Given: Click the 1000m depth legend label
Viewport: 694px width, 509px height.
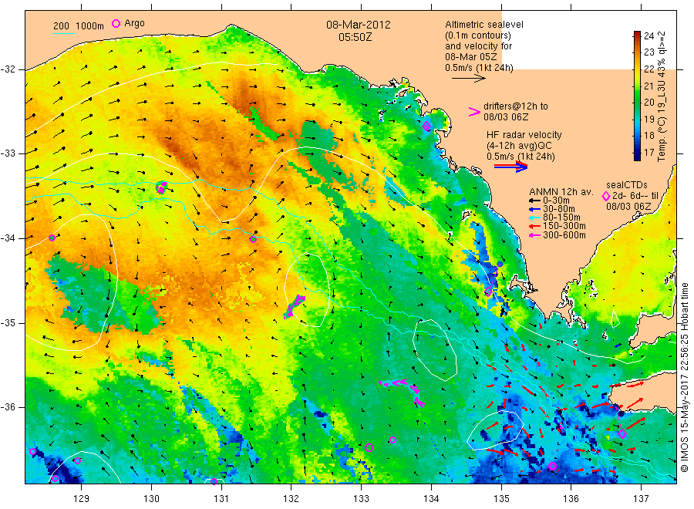Looking at the screenshot, I should point(90,26).
